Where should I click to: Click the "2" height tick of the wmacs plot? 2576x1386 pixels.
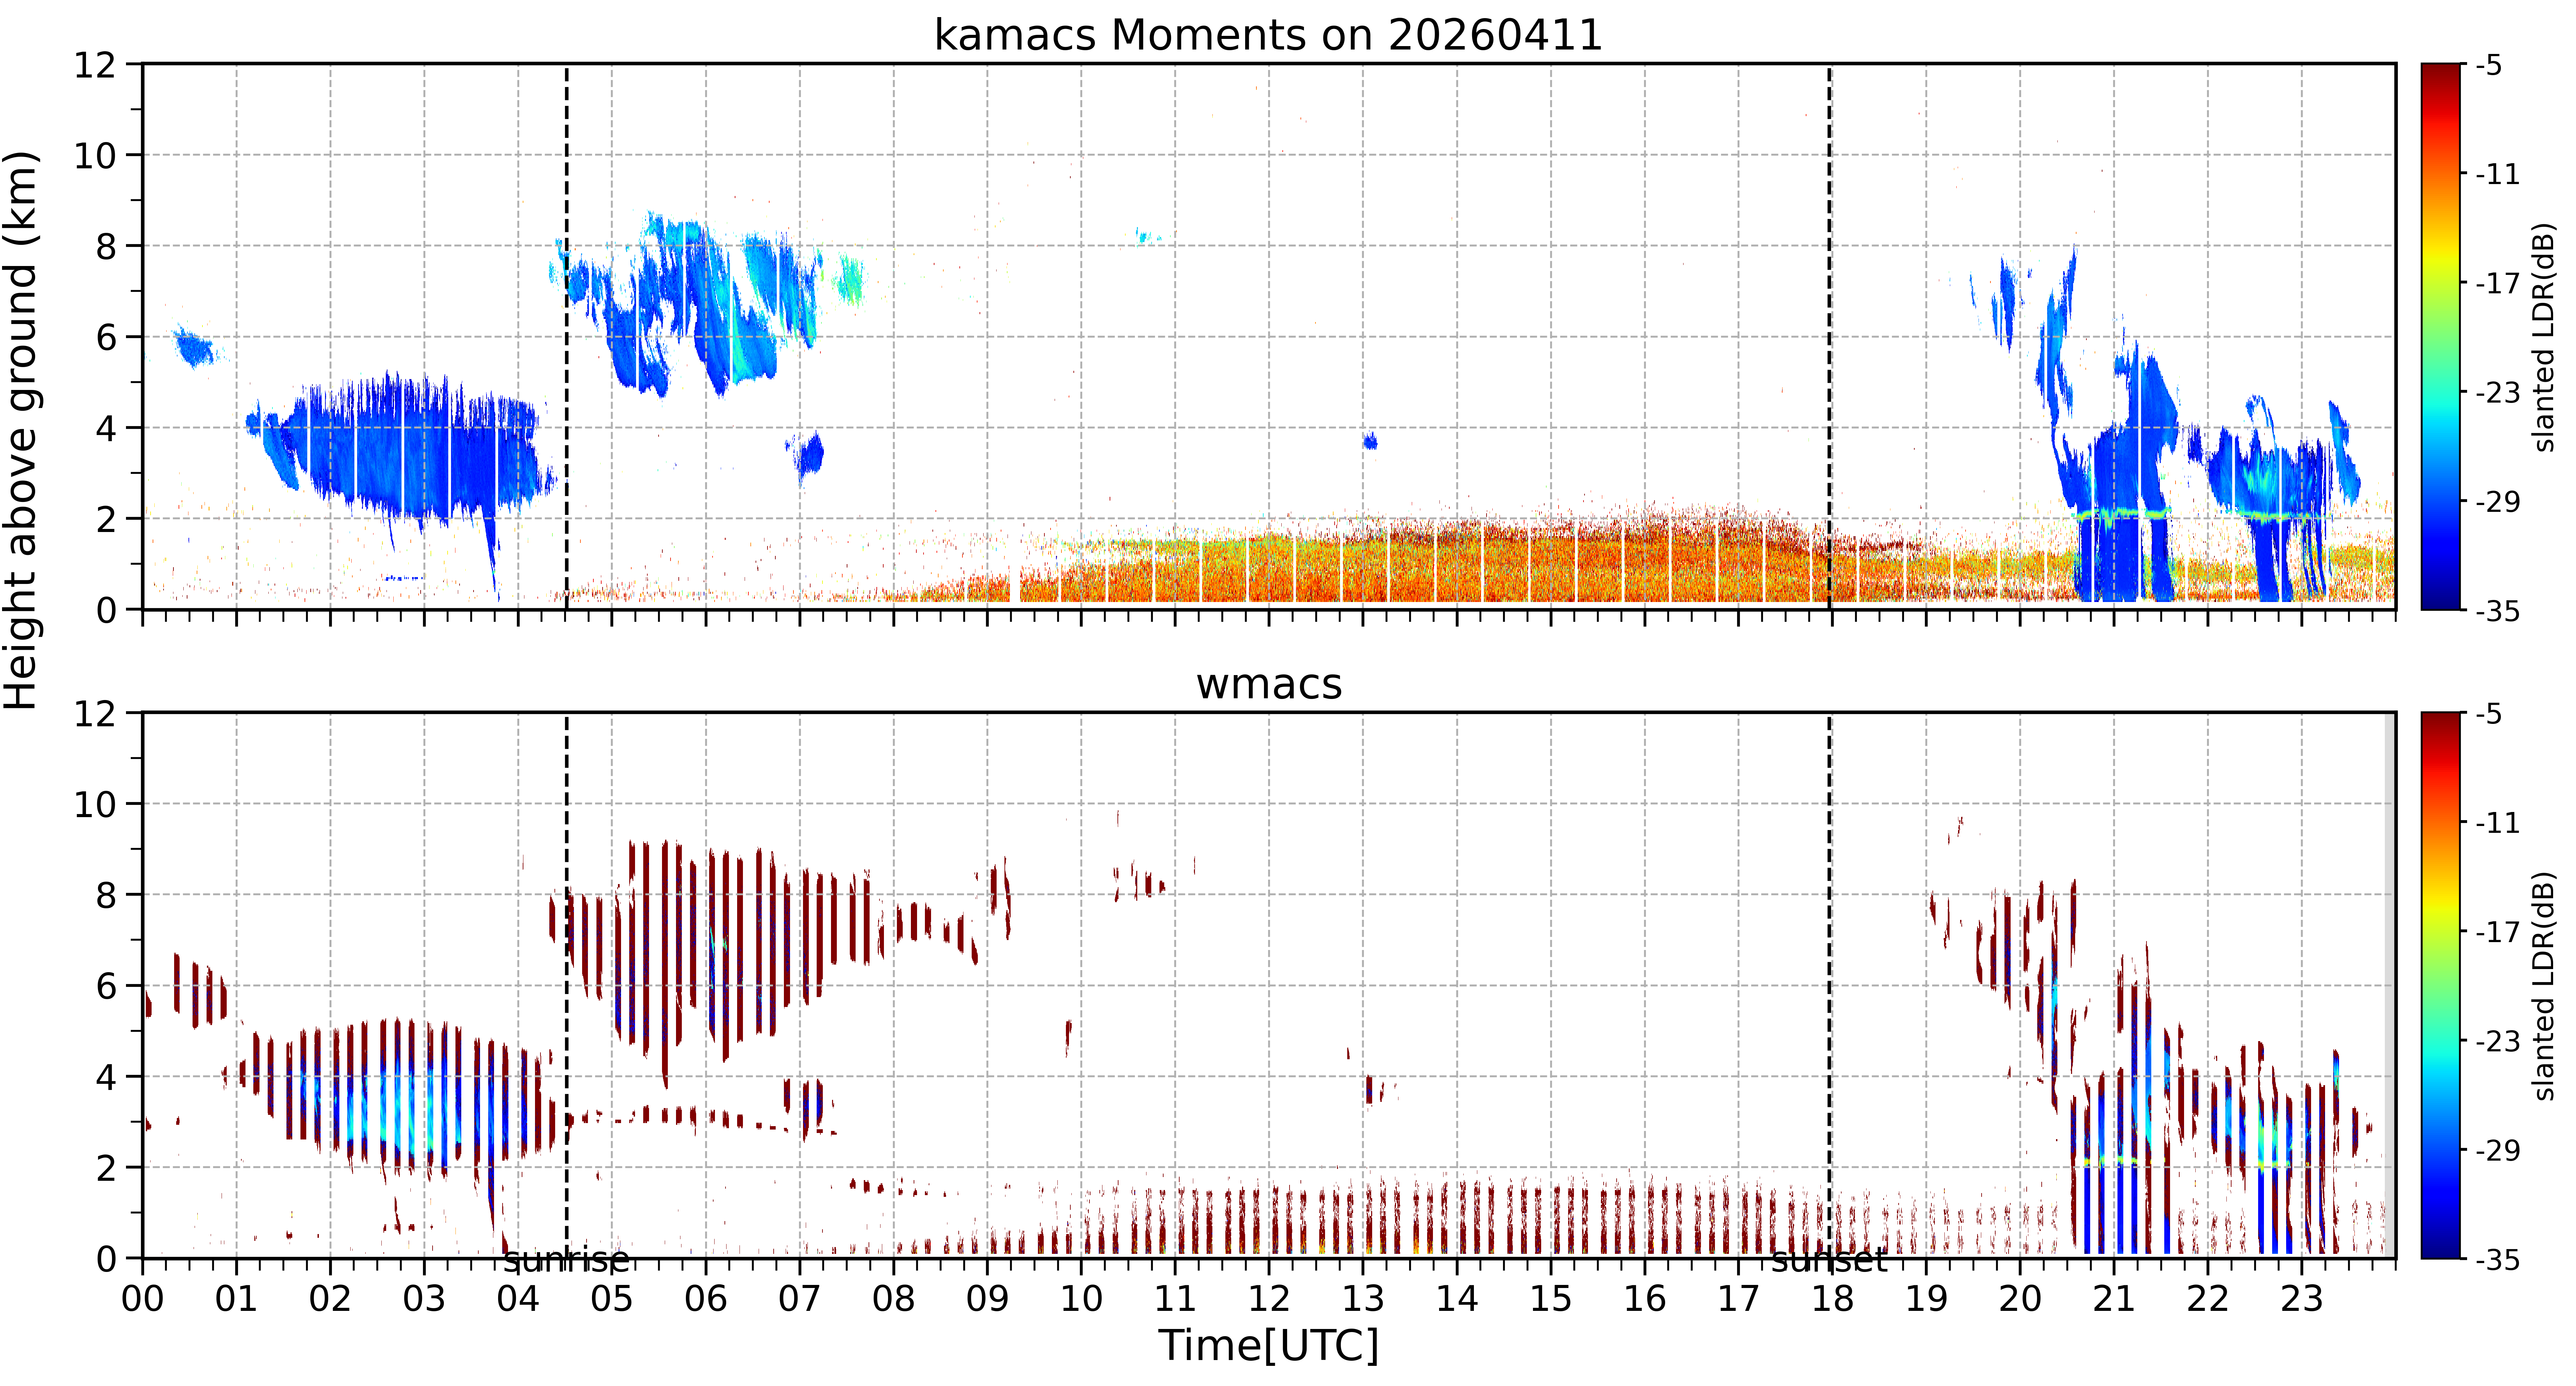(x=106, y=1168)
